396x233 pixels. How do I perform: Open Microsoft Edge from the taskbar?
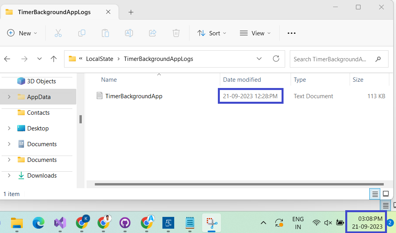pos(39,223)
